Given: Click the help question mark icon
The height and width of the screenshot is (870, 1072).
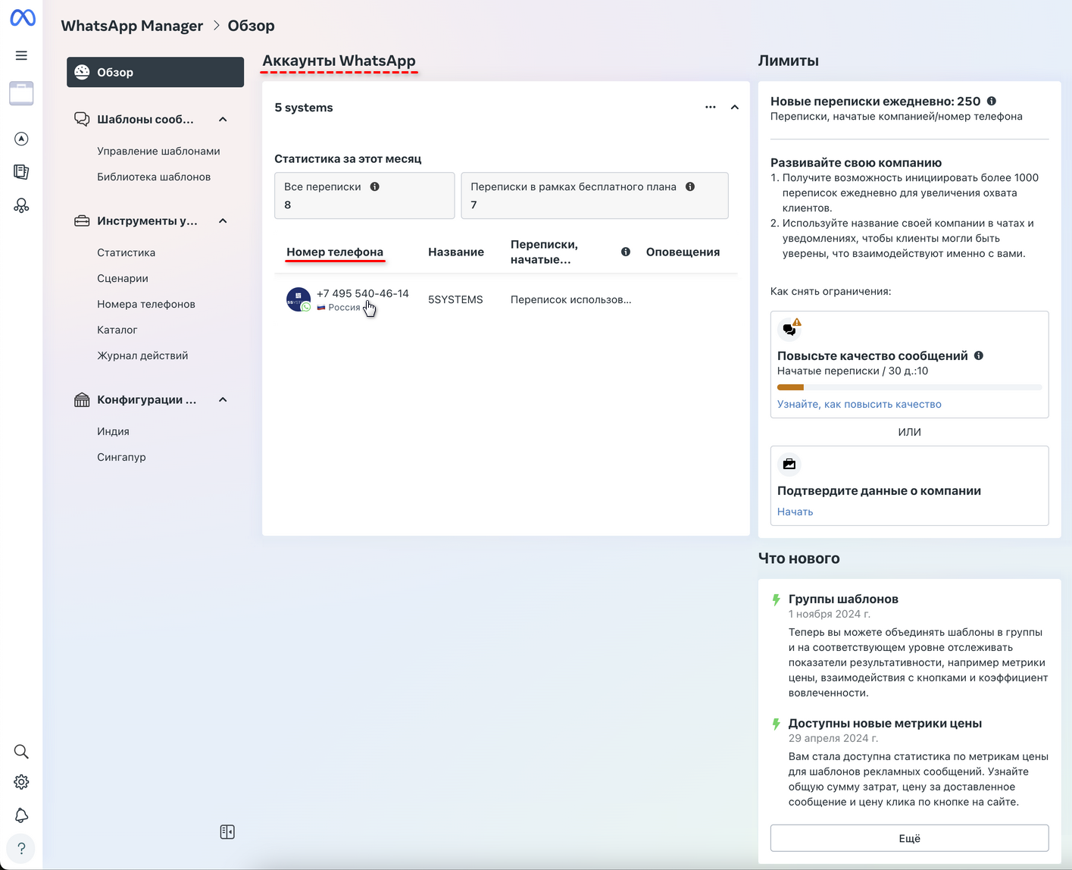Looking at the screenshot, I should pyautogui.click(x=21, y=849).
